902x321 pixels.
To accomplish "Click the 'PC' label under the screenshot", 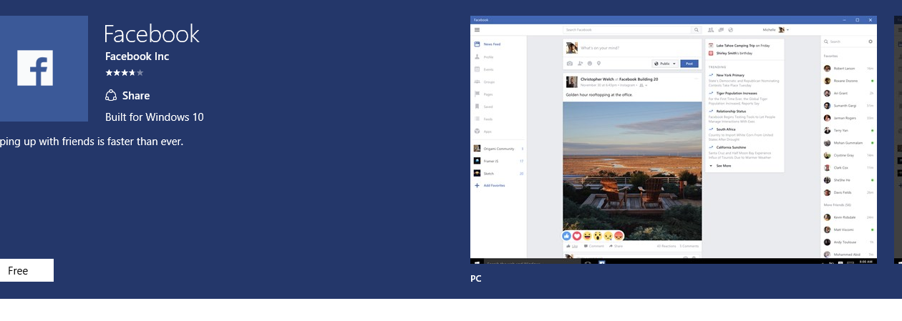I will click(x=475, y=279).
